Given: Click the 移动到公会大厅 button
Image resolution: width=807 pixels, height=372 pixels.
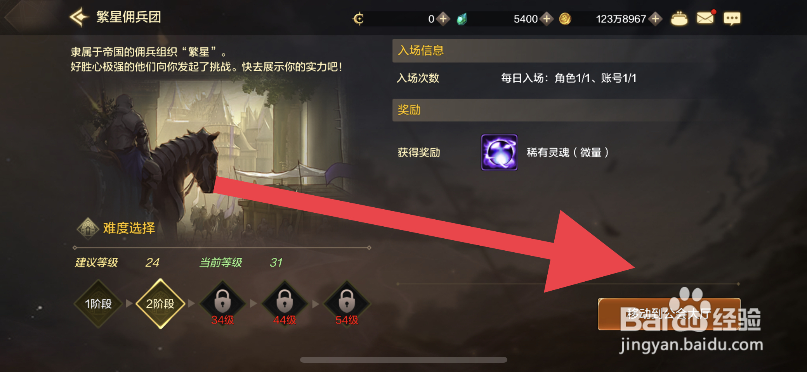Looking at the screenshot, I should tap(669, 314).
